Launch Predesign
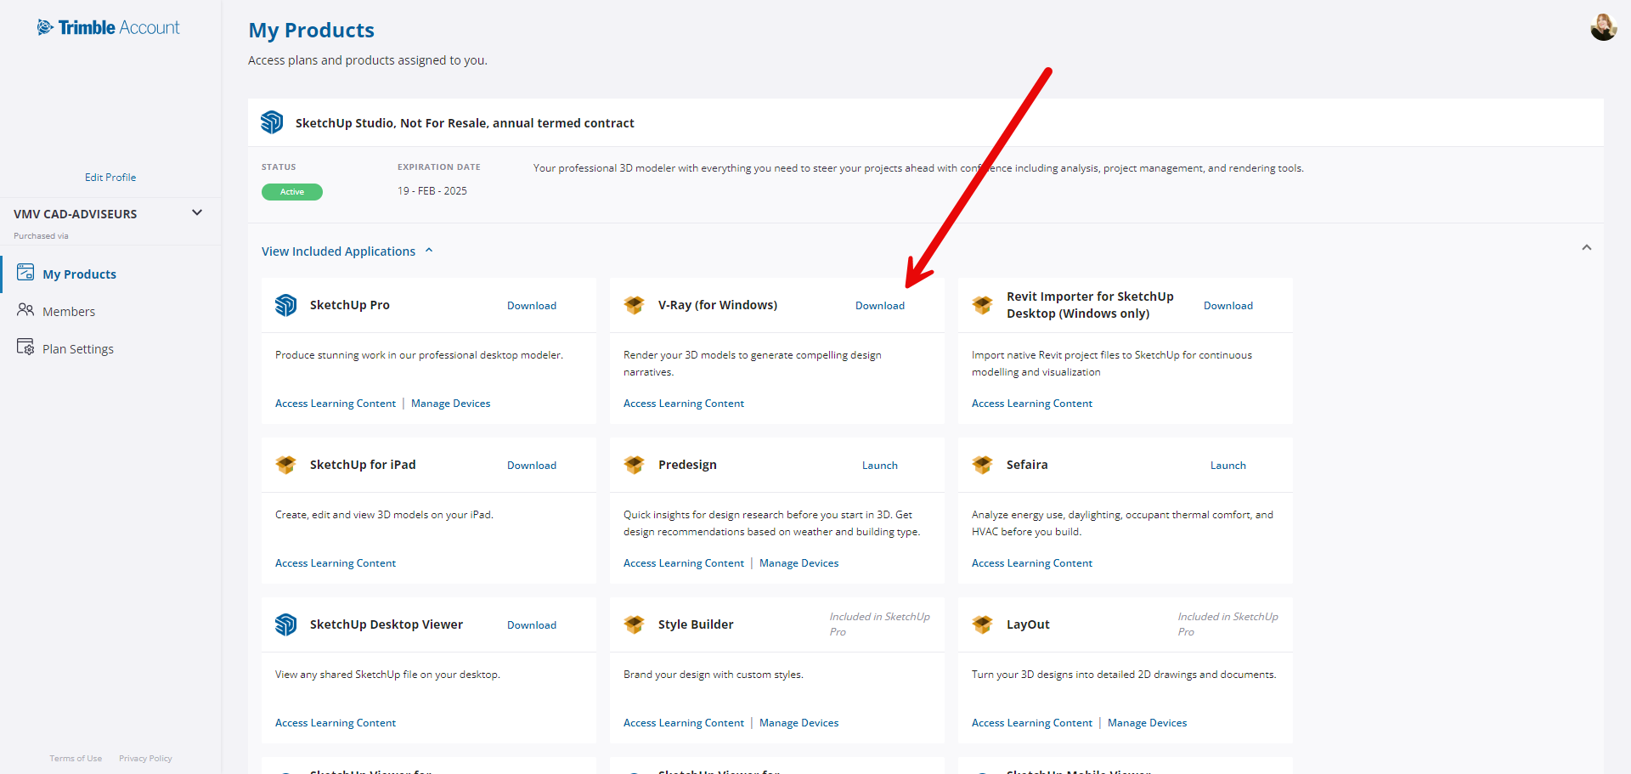1631x774 pixels. point(880,466)
